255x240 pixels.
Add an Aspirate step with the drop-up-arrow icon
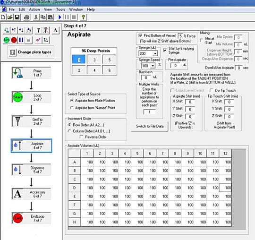click(x=14, y=30)
